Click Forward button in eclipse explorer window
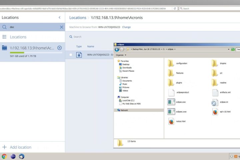This screenshot has width=240, height=160. pos(122,49)
